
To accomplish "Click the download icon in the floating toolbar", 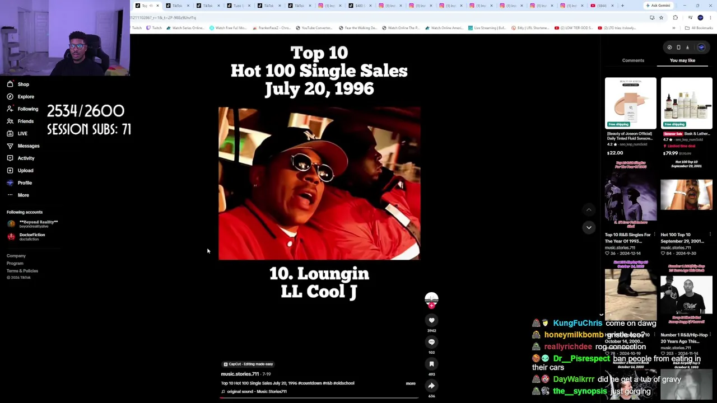I will 687,48.
